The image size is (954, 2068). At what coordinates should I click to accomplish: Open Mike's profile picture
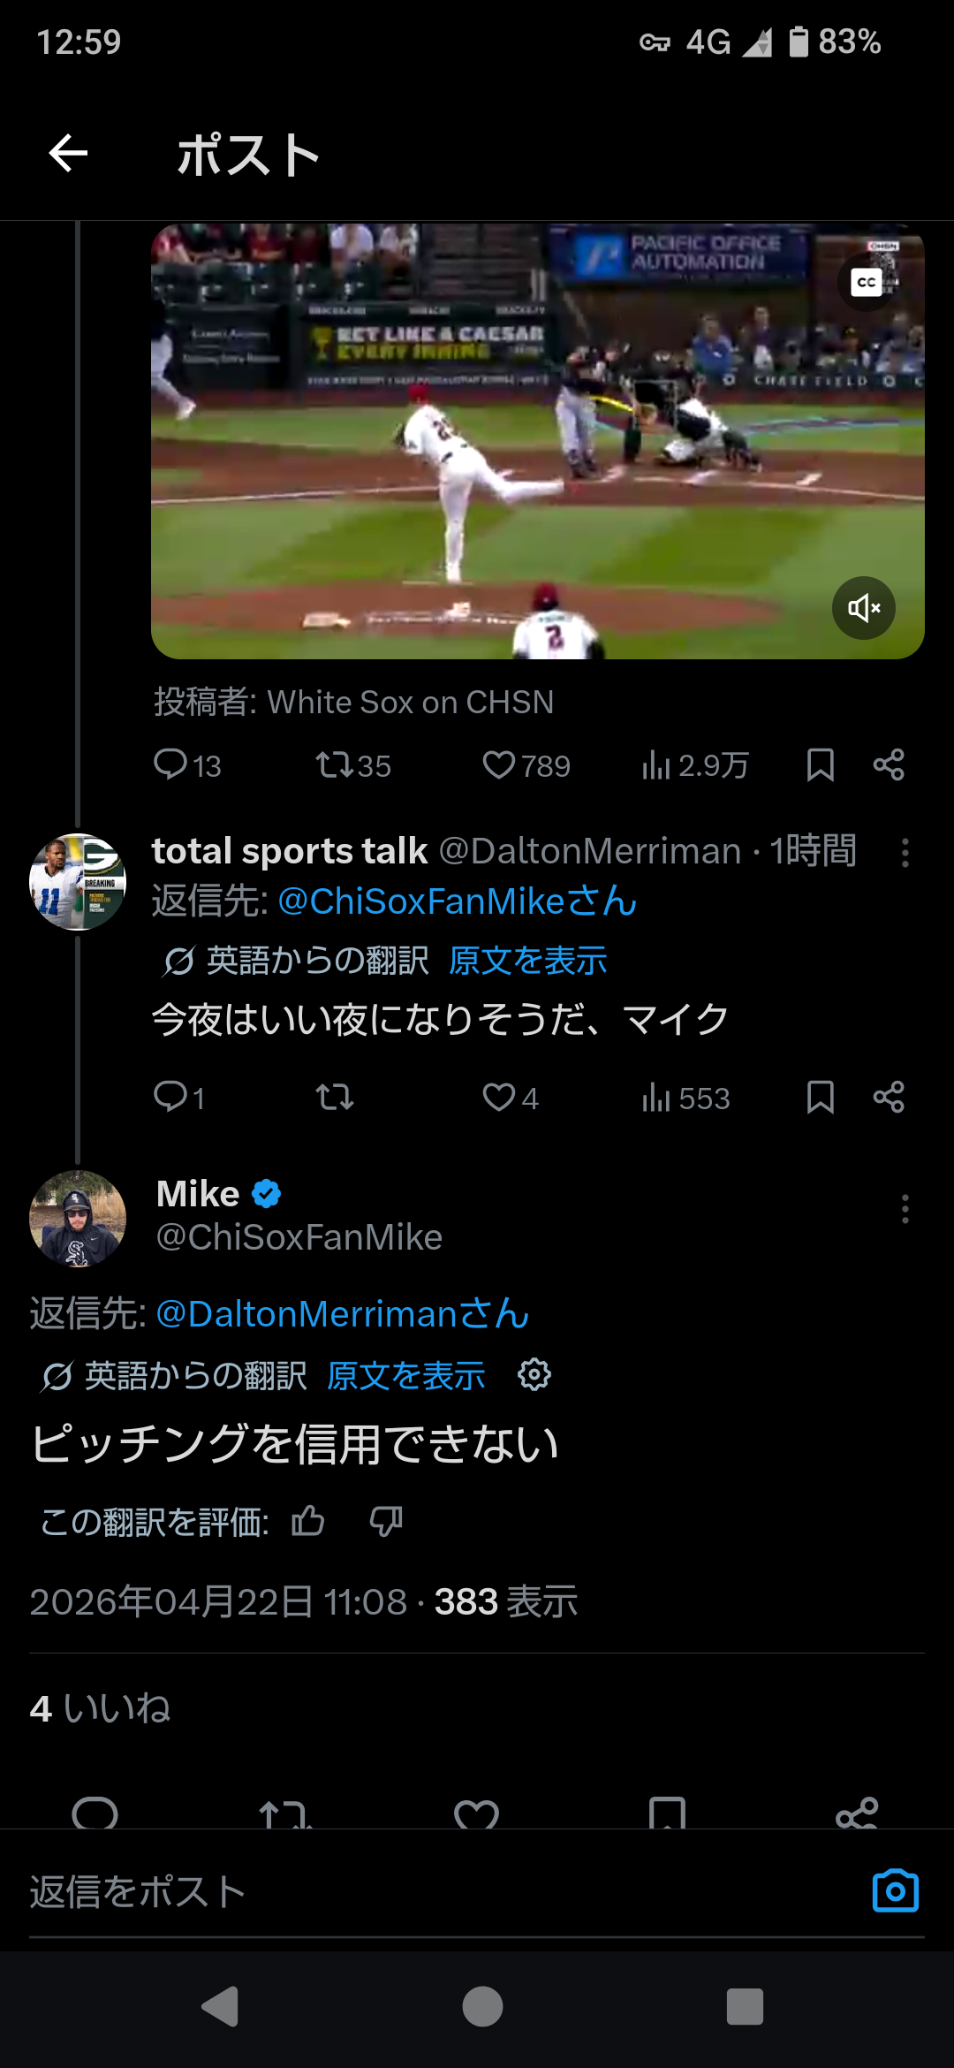(78, 1218)
